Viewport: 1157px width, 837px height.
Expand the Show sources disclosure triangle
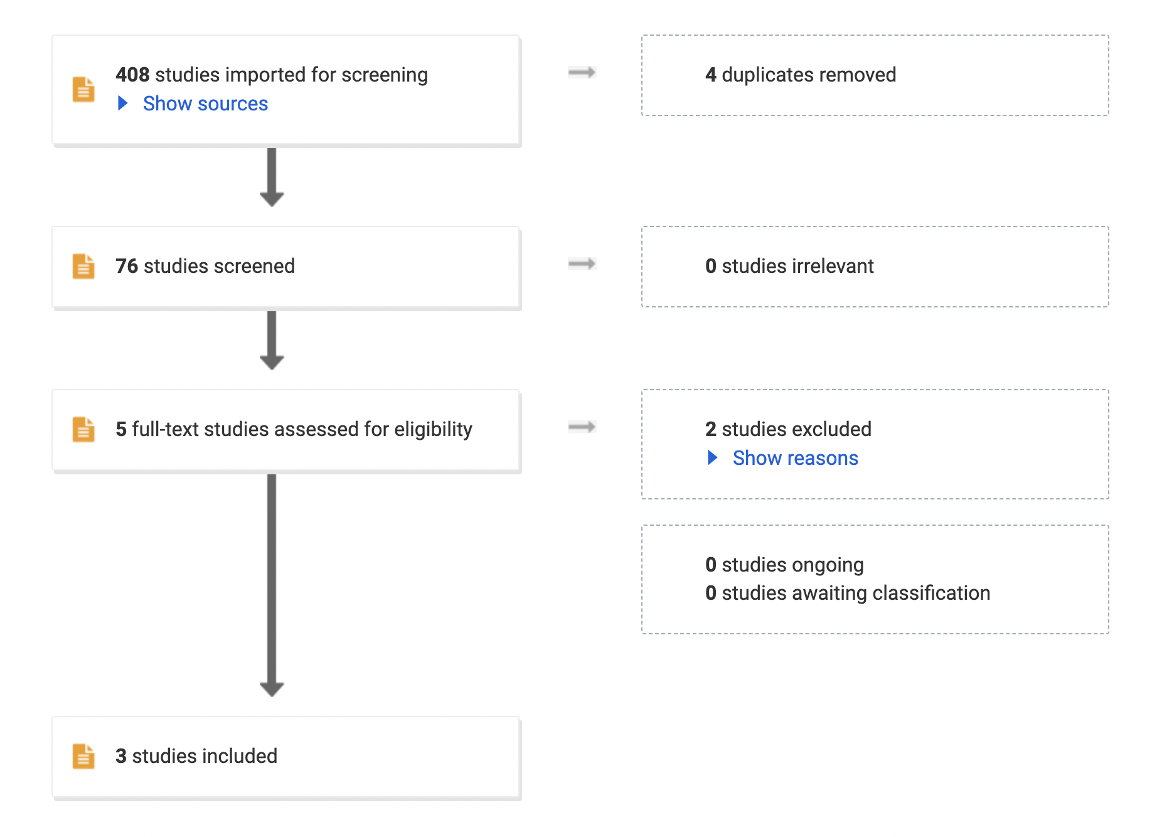[123, 104]
